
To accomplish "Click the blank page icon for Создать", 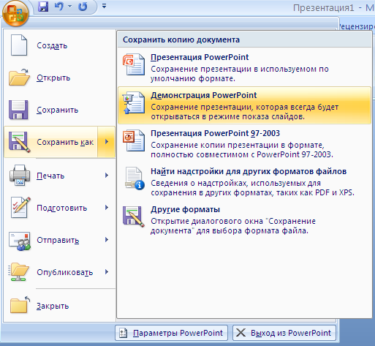I will (x=19, y=45).
